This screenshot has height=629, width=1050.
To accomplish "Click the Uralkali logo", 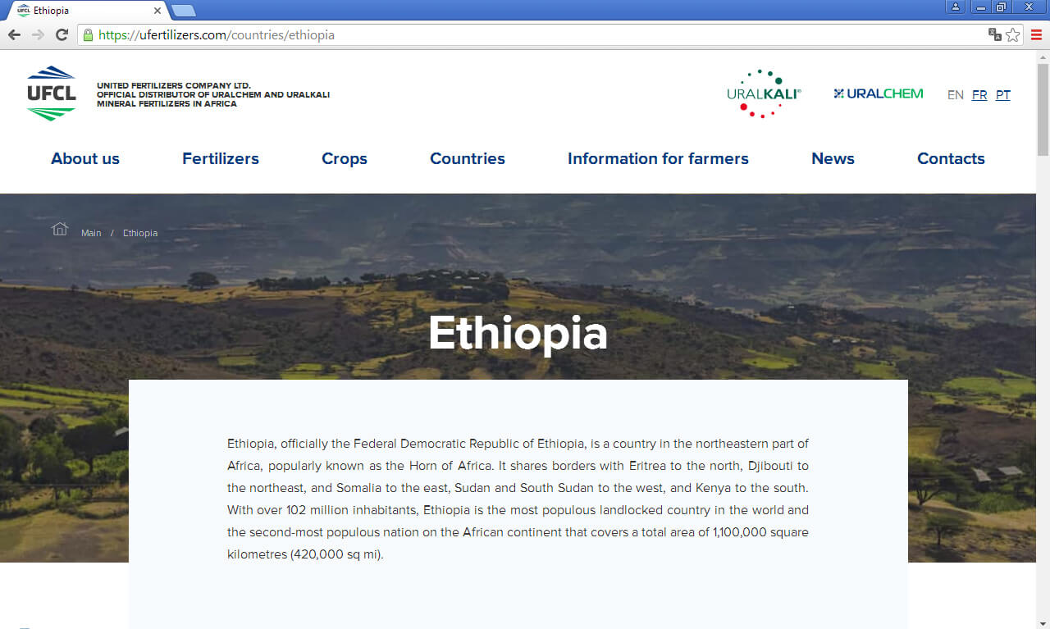I will pos(763,93).
